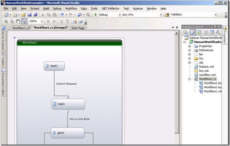
Task: Click the select custom theme icon
Action: (x=81, y=21)
